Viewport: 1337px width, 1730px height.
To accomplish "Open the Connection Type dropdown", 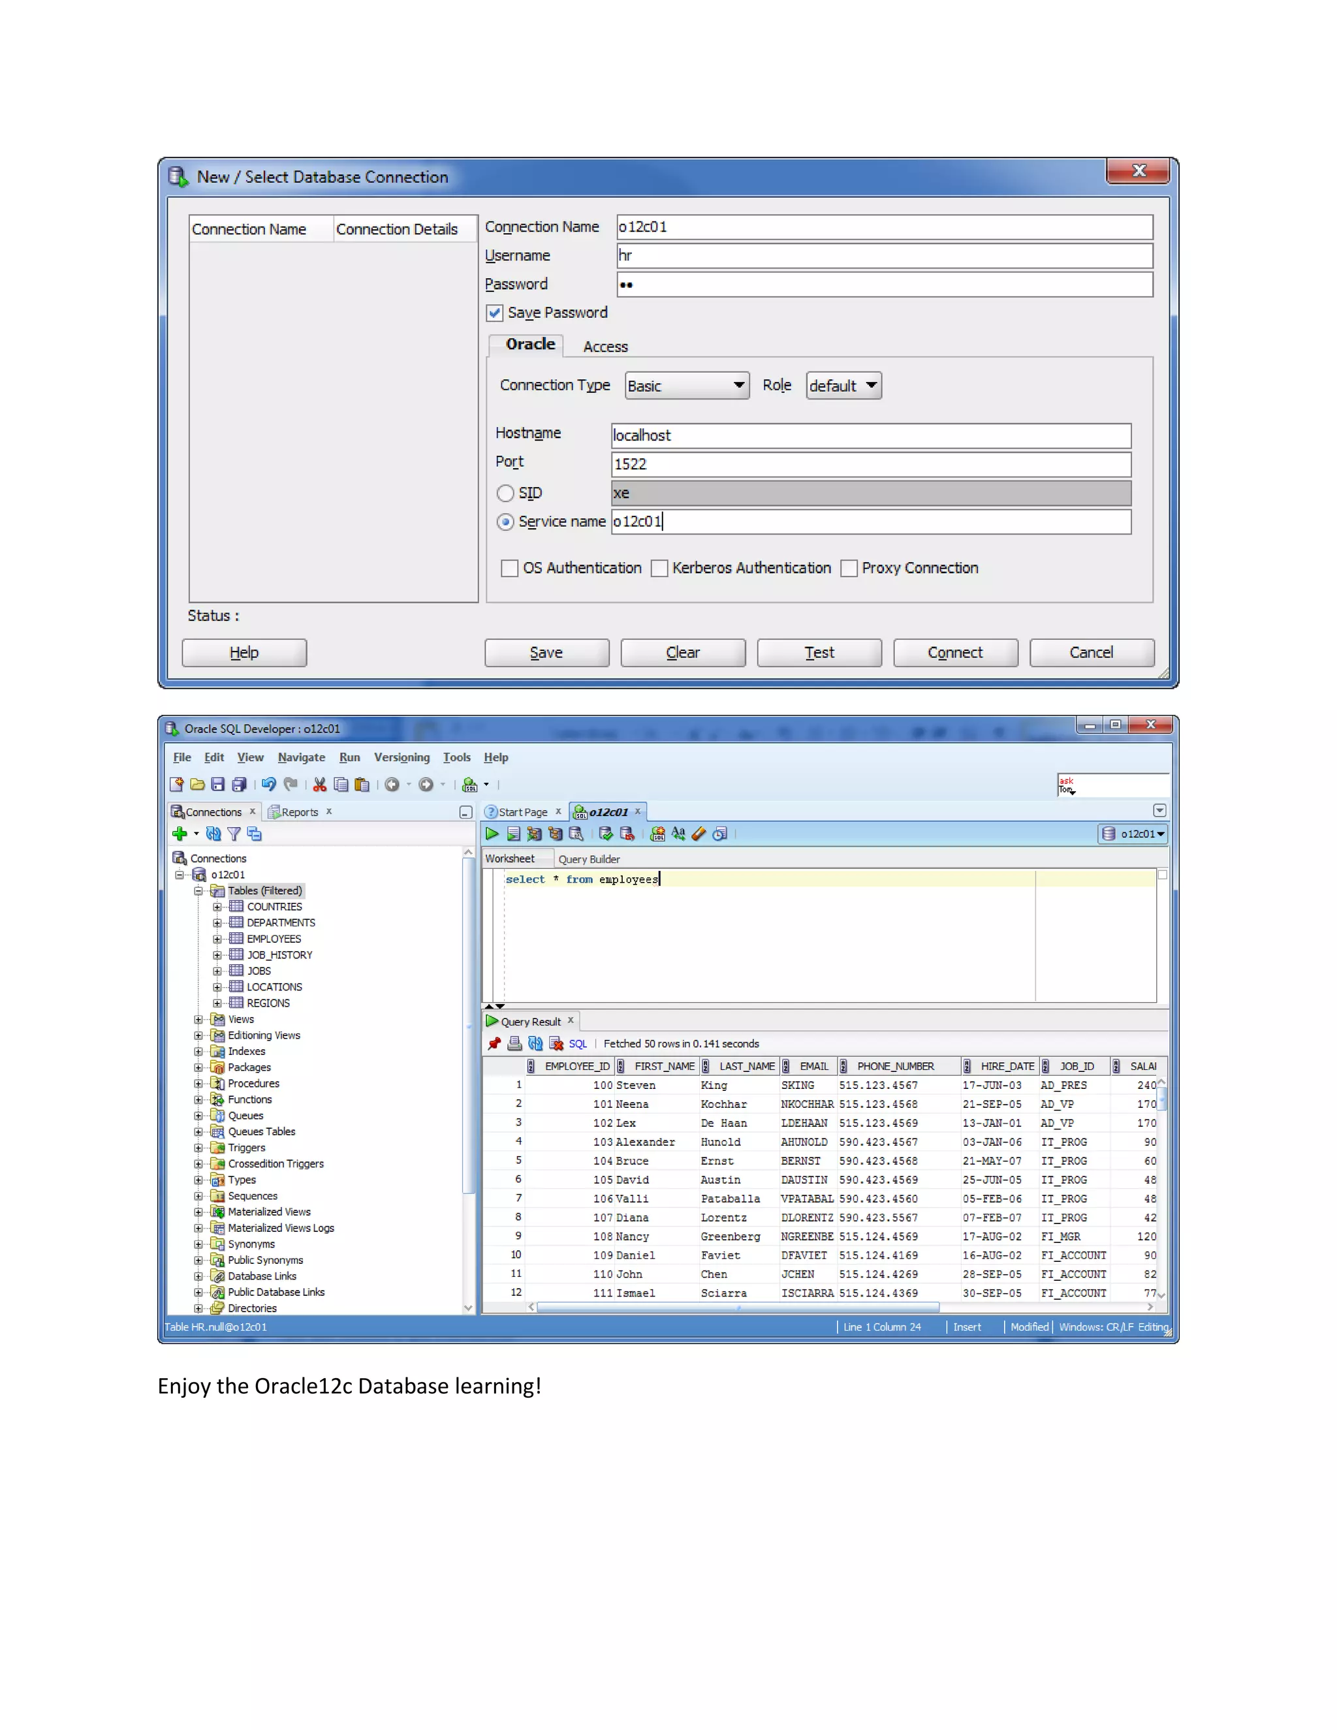I will [x=687, y=386].
